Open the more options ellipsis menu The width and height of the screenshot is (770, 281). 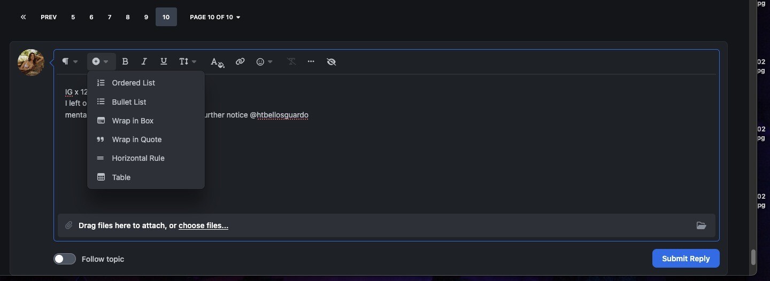click(311, 61)
